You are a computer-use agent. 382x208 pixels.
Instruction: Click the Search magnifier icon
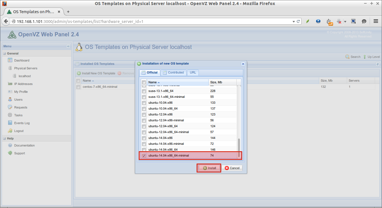pos(347,57)
